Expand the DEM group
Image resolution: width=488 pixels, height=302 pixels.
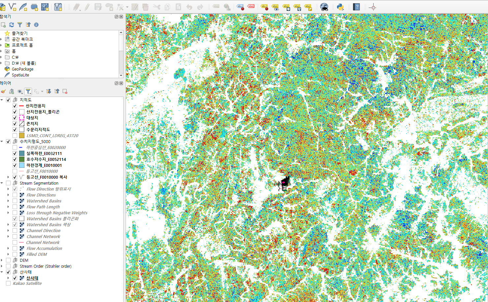pos(2,260)
